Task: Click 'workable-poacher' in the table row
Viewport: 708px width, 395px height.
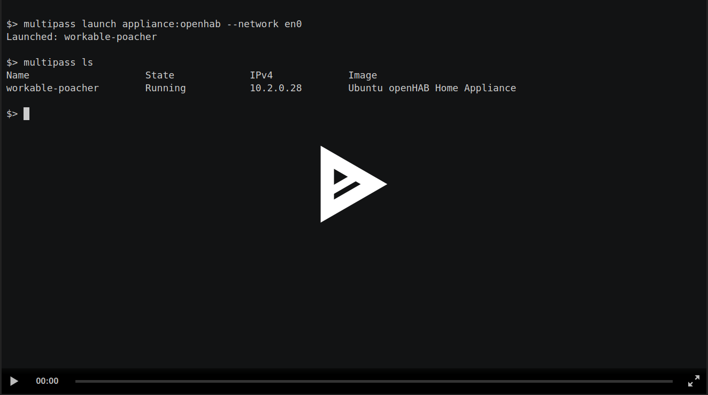Action: [x=52, y=88]
